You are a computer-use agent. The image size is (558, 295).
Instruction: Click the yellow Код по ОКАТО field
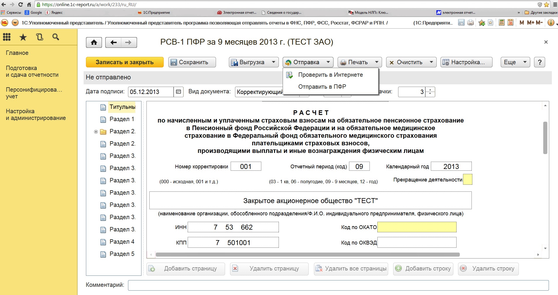[x=417, y=227]
